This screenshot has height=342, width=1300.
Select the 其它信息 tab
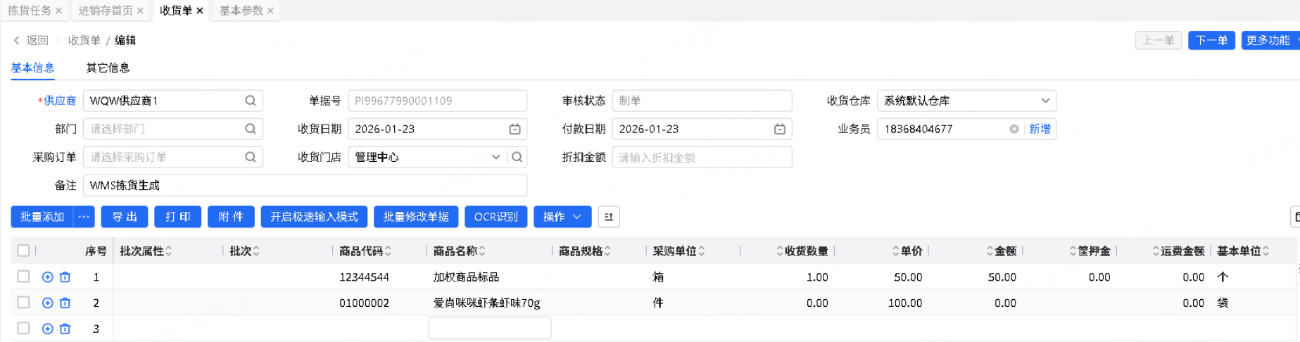point(108,68)
